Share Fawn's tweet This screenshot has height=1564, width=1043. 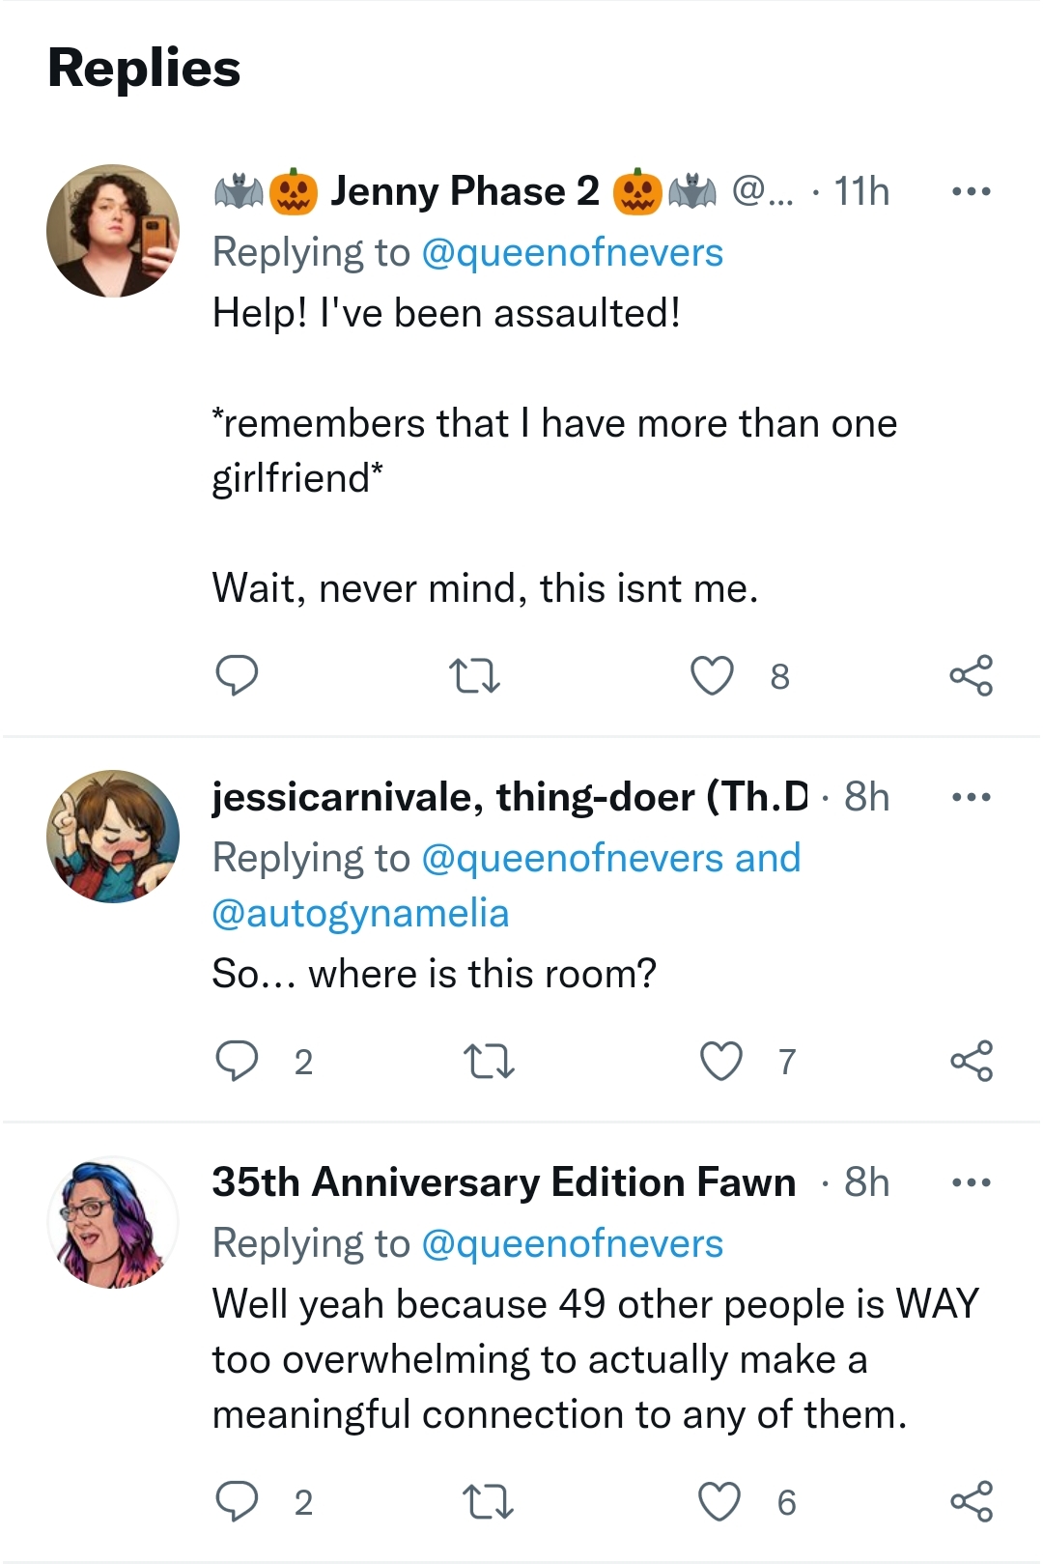(x=971, y=1501)
